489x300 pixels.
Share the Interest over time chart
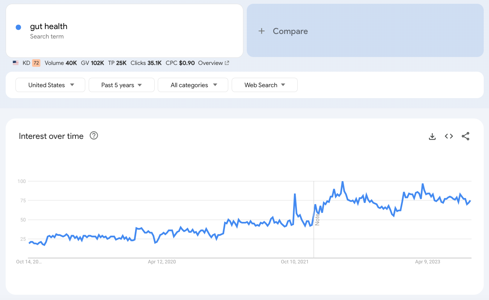pyautogui.click(x=466, y=136)
